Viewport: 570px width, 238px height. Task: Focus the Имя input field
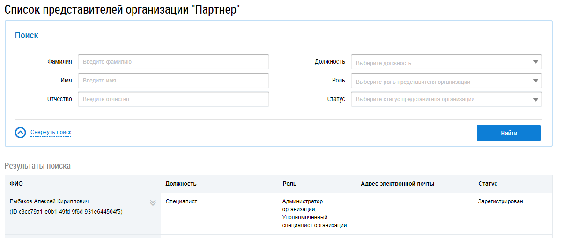173,81
